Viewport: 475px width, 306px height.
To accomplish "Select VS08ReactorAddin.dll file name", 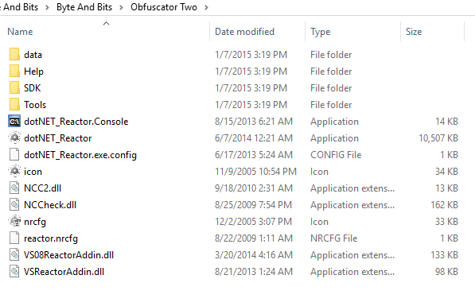I will click(x=68, y=255).
